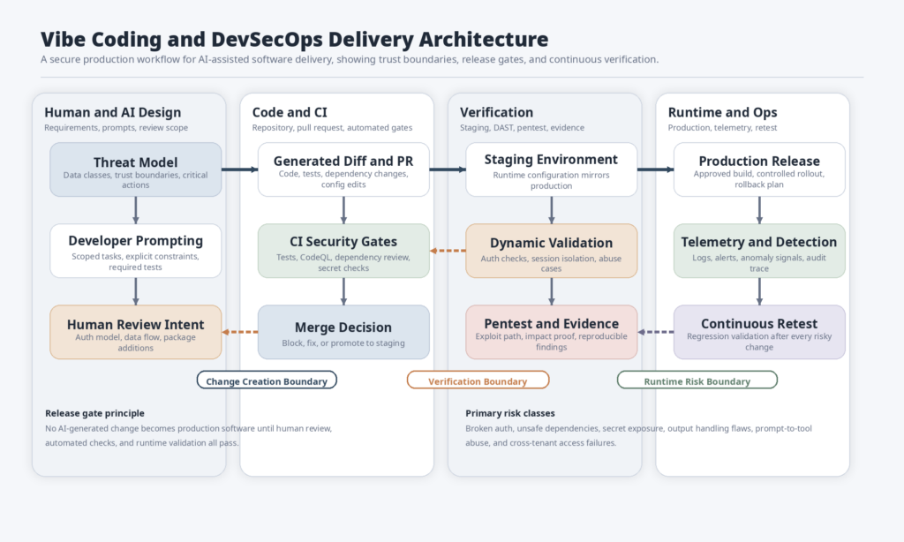Click the dashed arrow from Dynamic Validation to CI Security Gates
The width and height of the screenshot is (904, 542).
pyautogui.click(x=448, y=251)
